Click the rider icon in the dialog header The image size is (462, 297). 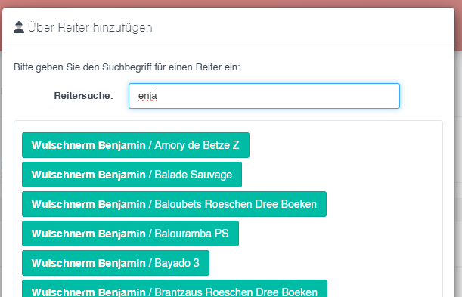(19, 27)
